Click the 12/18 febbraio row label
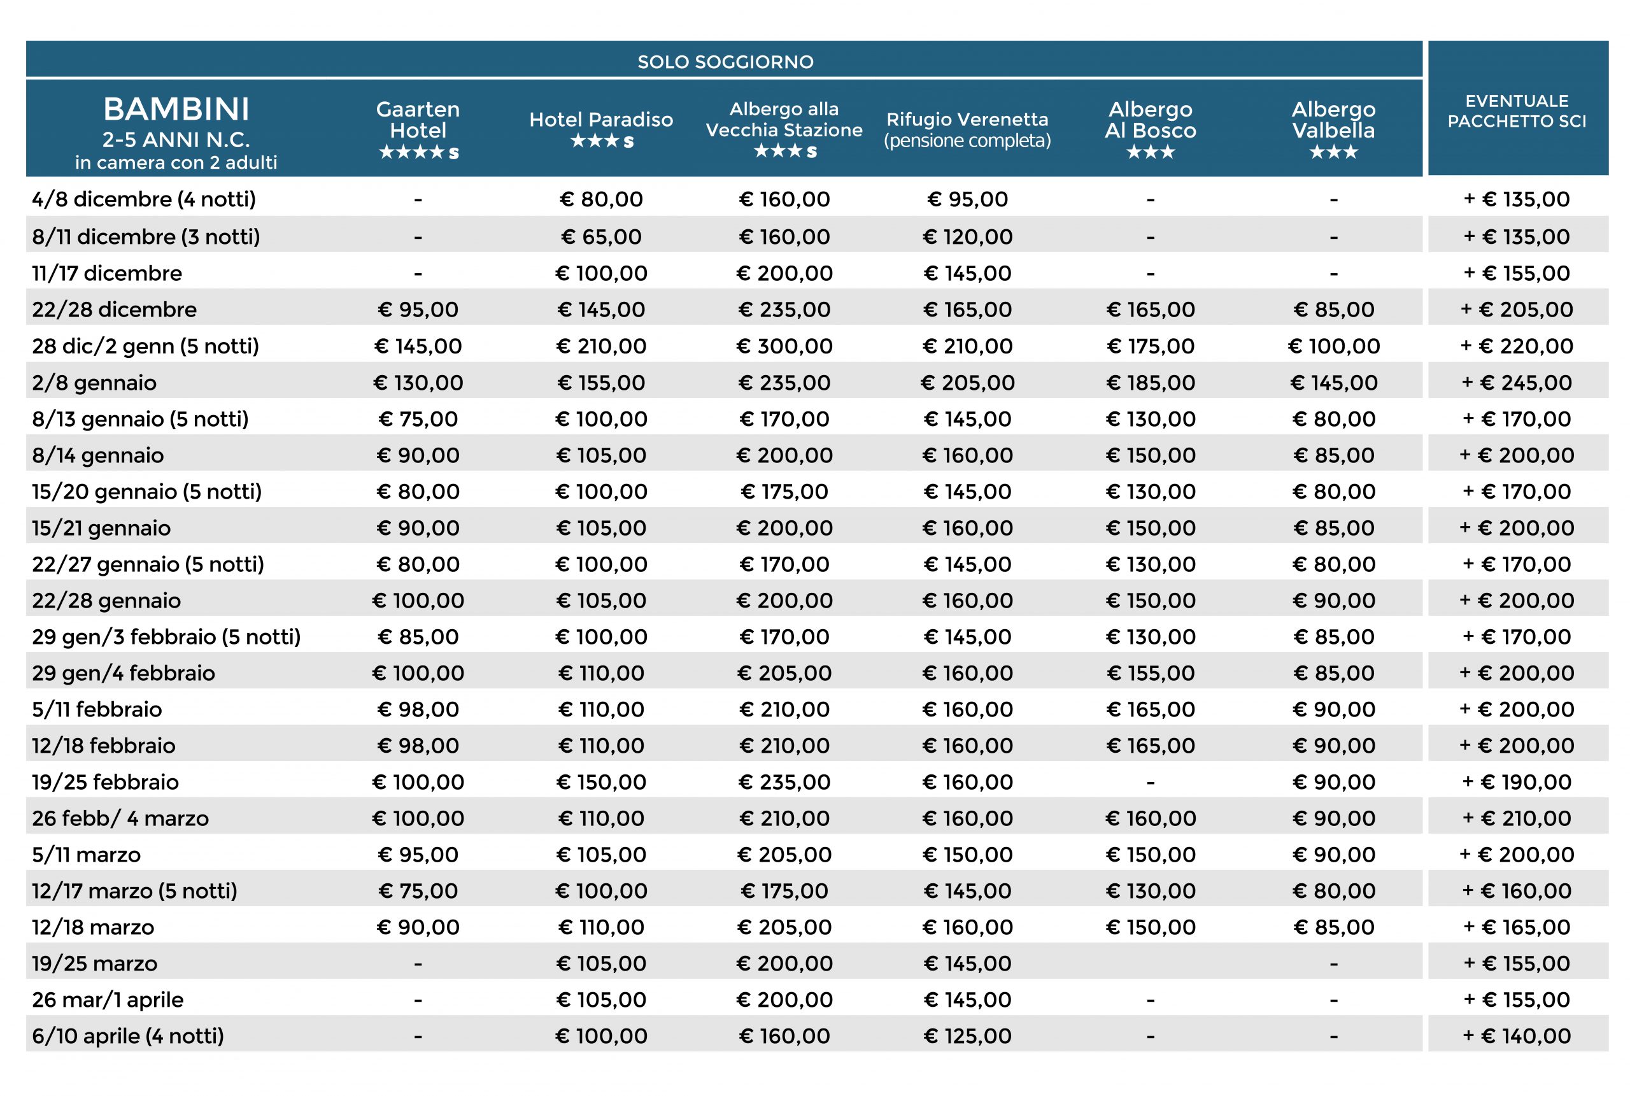1630x1096 pixels. [x=103, y=746]
